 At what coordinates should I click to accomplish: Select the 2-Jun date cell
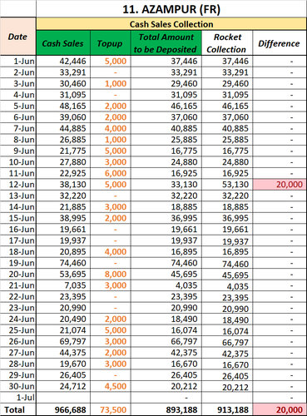18,72
